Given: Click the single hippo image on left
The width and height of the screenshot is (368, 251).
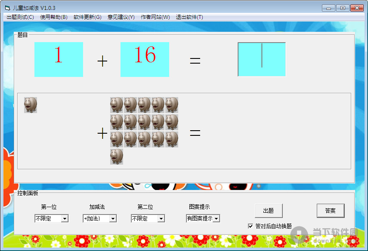Looking at the screenshot, I should point(31,105).
